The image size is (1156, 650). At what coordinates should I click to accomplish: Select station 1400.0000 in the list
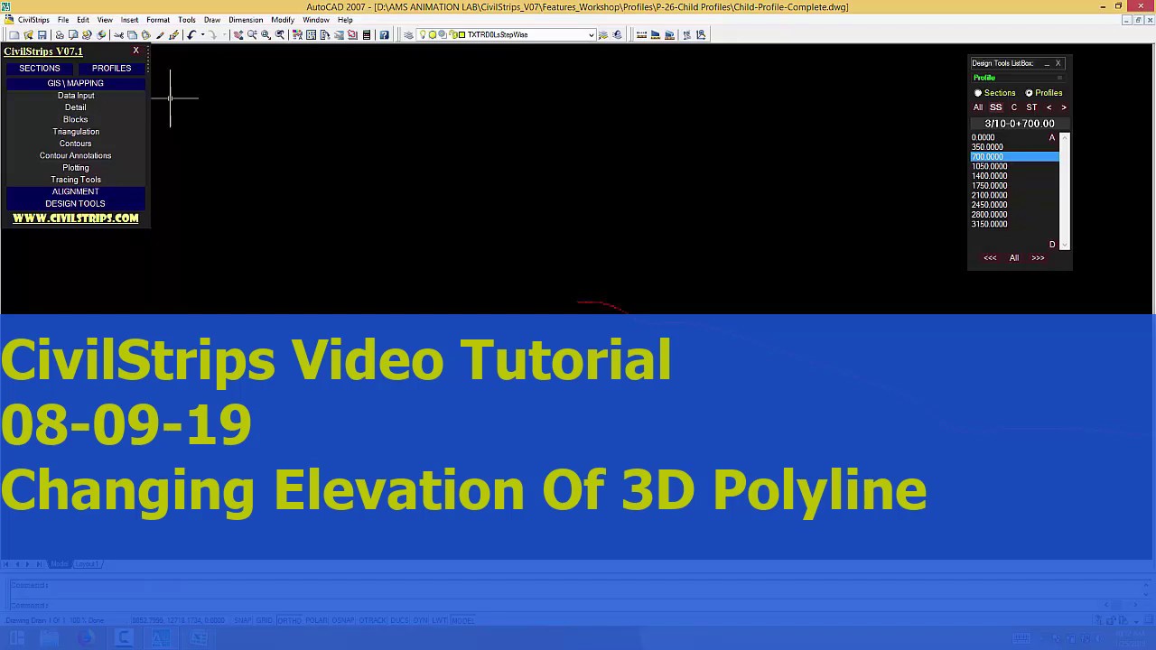(x=1014, y=176)
